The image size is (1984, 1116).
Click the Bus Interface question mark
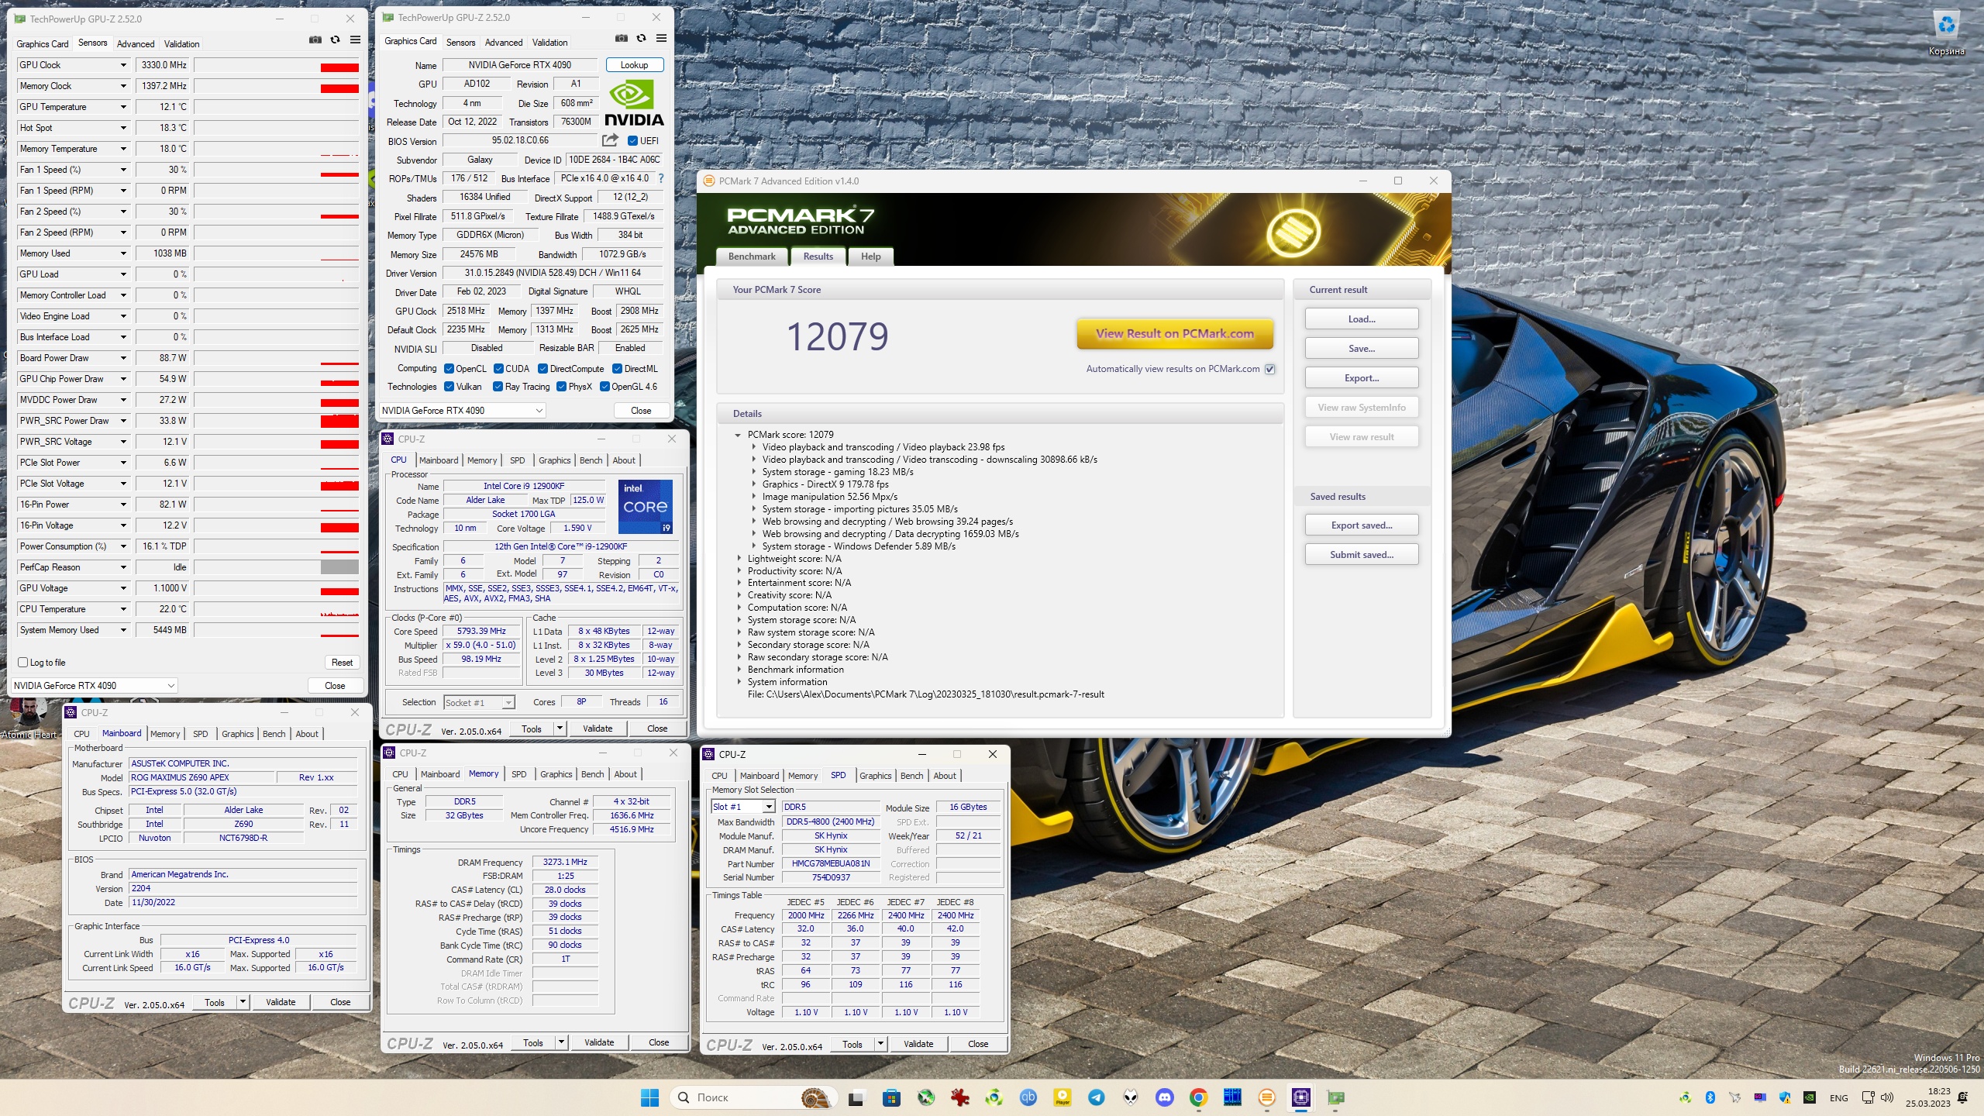(661, 178)
